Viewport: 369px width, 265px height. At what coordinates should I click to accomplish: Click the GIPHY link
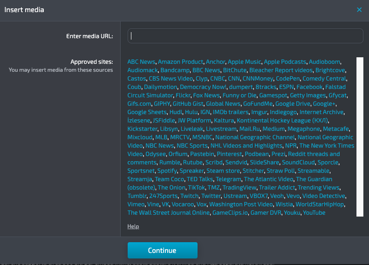click(162, 104)
